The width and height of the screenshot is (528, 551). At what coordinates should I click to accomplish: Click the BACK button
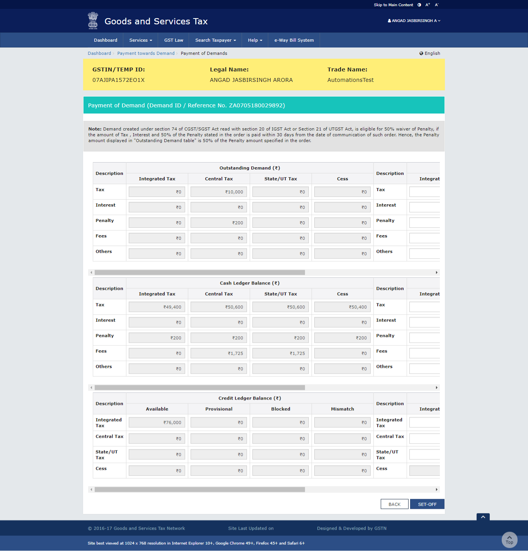tap(394, 504)
